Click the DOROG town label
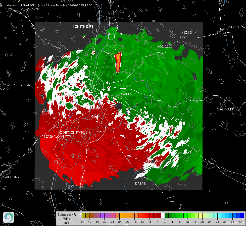The image size is (246, 226). tap(33, 9)
